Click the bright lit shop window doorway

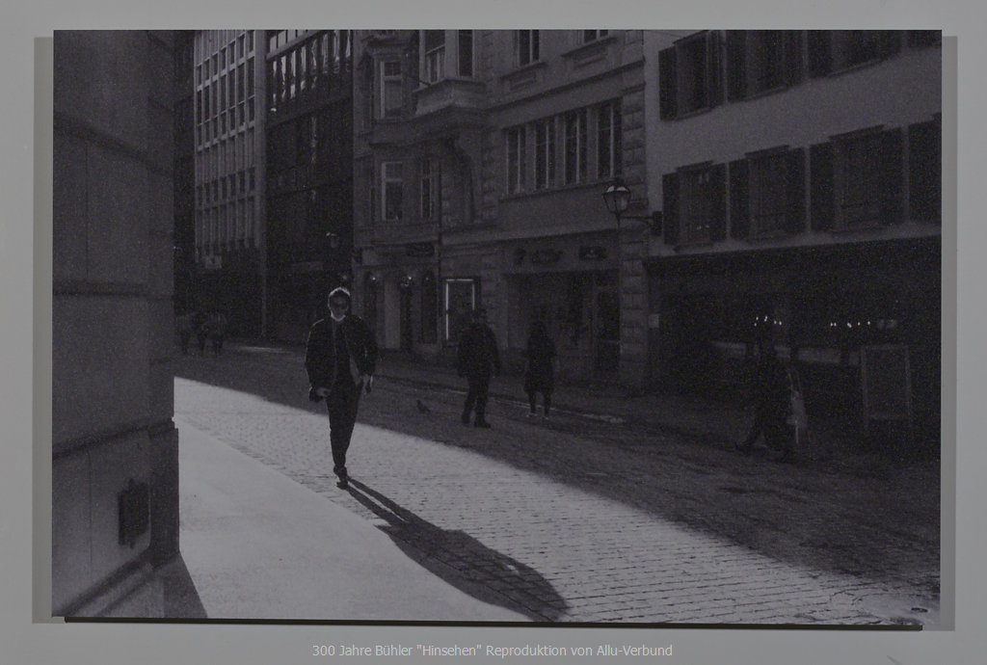[459, 307]
